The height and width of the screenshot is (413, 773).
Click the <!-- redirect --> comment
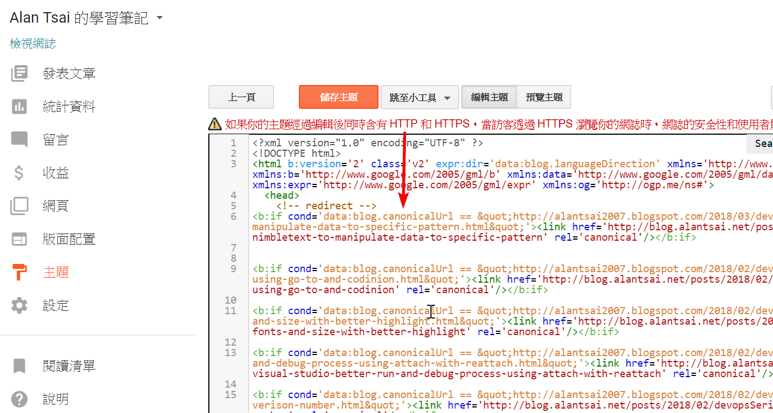[326, 206]
